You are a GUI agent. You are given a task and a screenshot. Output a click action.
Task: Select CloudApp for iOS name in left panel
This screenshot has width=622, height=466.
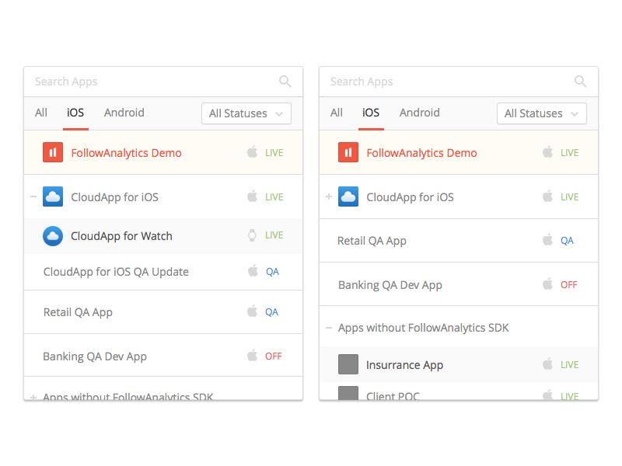coord(114,197)
